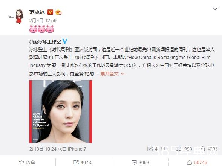Click the original post repost icon
The image size is (222, 166).
click(x=150, y=149)
